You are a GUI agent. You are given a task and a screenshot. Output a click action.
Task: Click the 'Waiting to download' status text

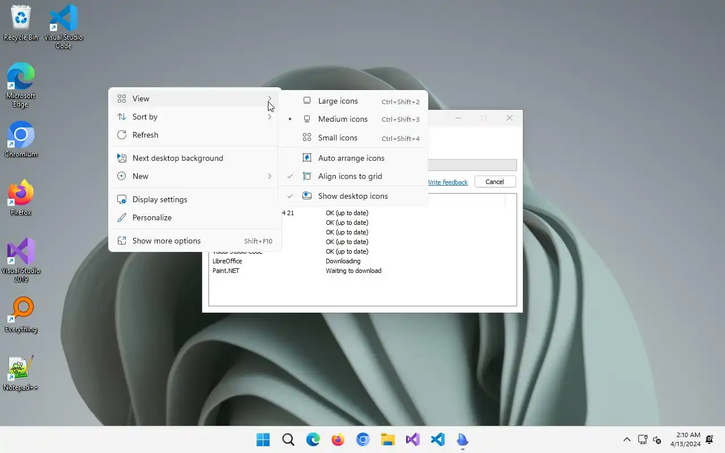click(353, 271)
